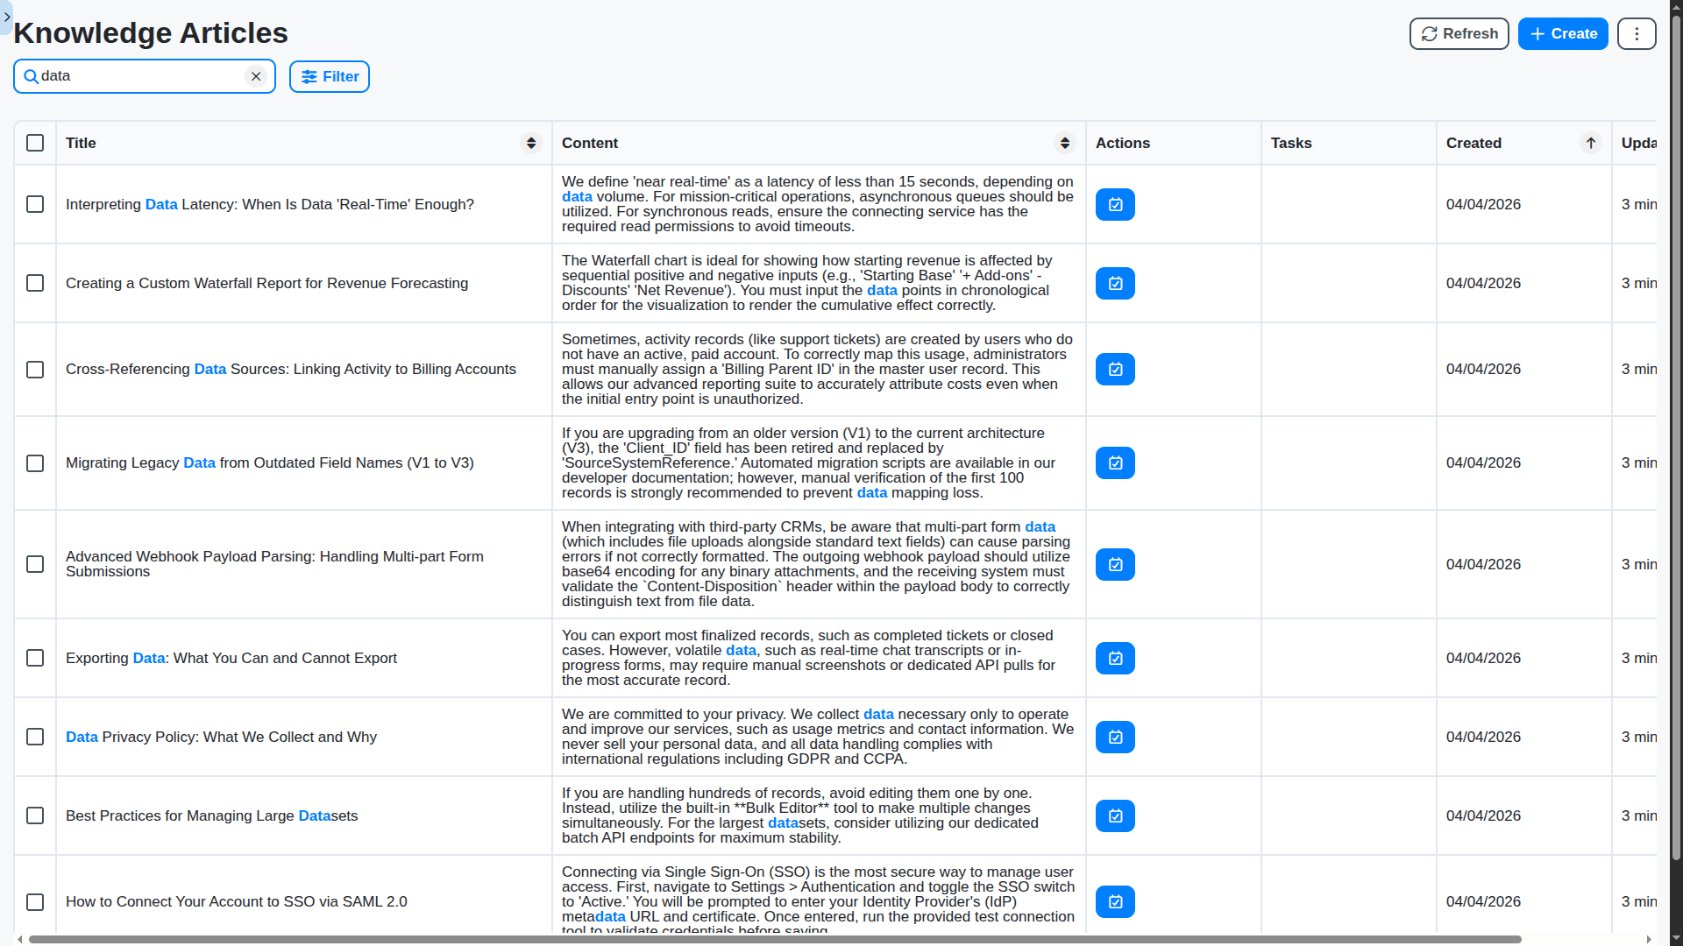
Task: Click the Filter sliders icon
Action: [309, 77]
